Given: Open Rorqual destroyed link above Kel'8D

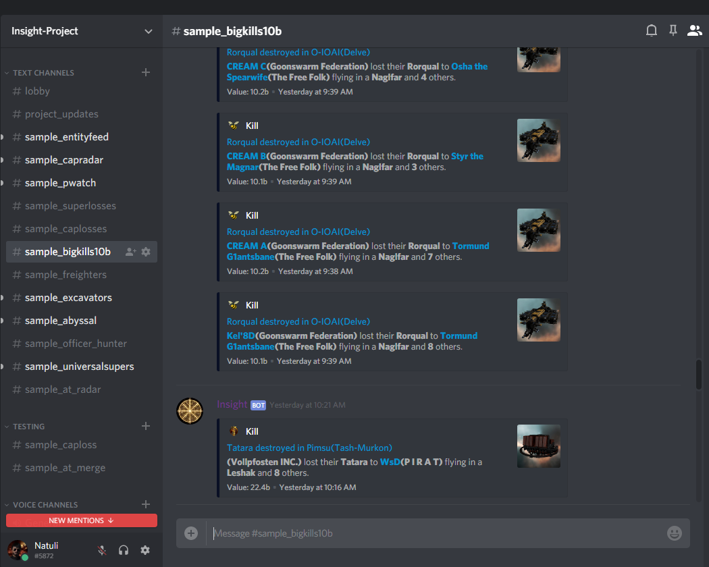Looking at the screenshot, I should (298, 321).
